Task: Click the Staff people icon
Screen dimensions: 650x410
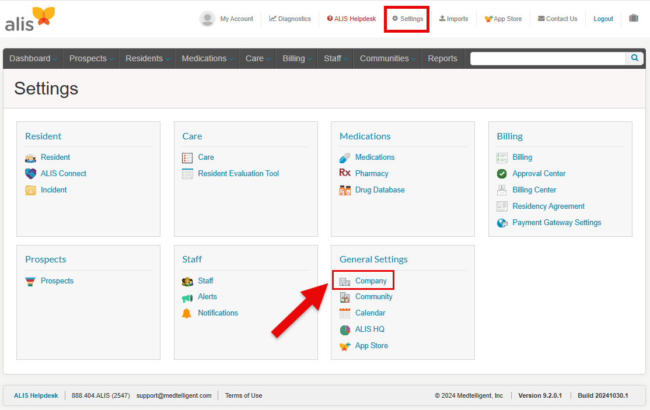Action: pos(187,282)
